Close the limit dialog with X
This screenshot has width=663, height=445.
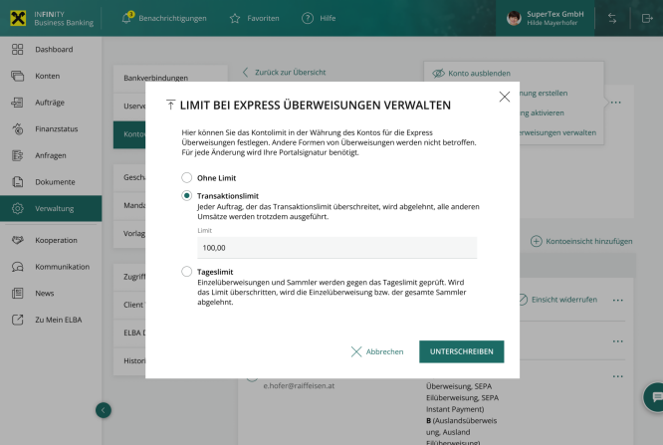pyautogui.click(x=504, y=97)
